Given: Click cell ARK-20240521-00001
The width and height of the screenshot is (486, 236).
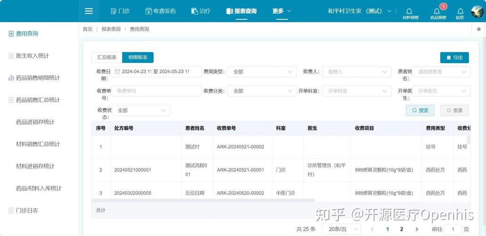Looking at the screenshot, I should (x=240, y=170).
